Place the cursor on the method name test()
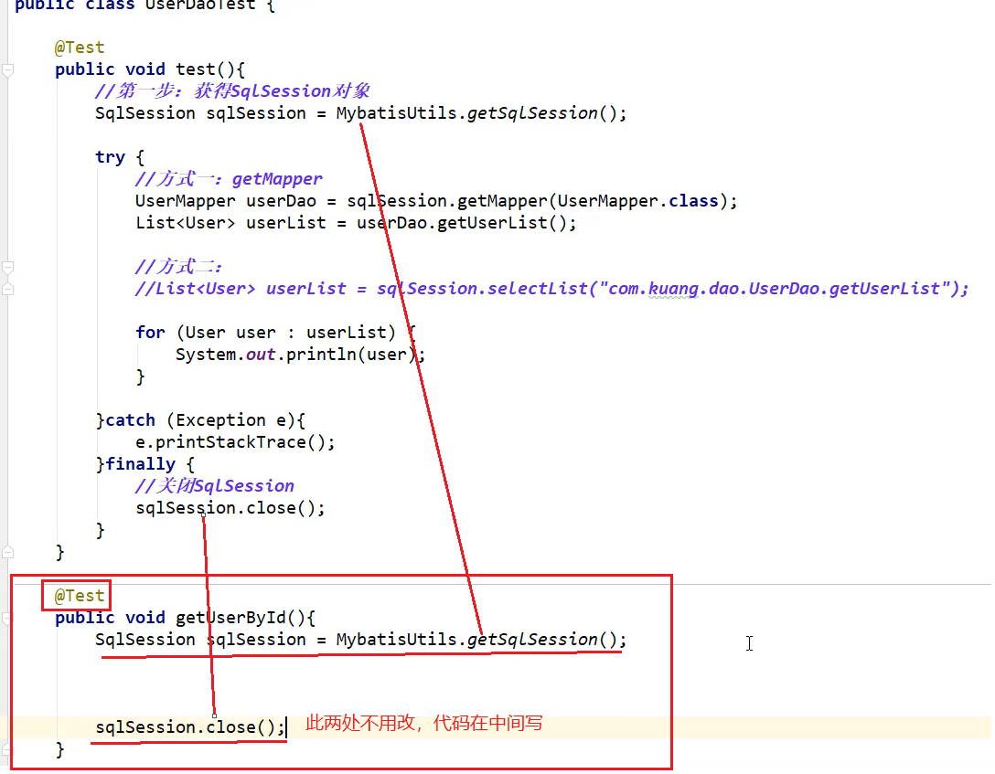The height and width of the screenshot is (774, 995). (x=196, y=69)
